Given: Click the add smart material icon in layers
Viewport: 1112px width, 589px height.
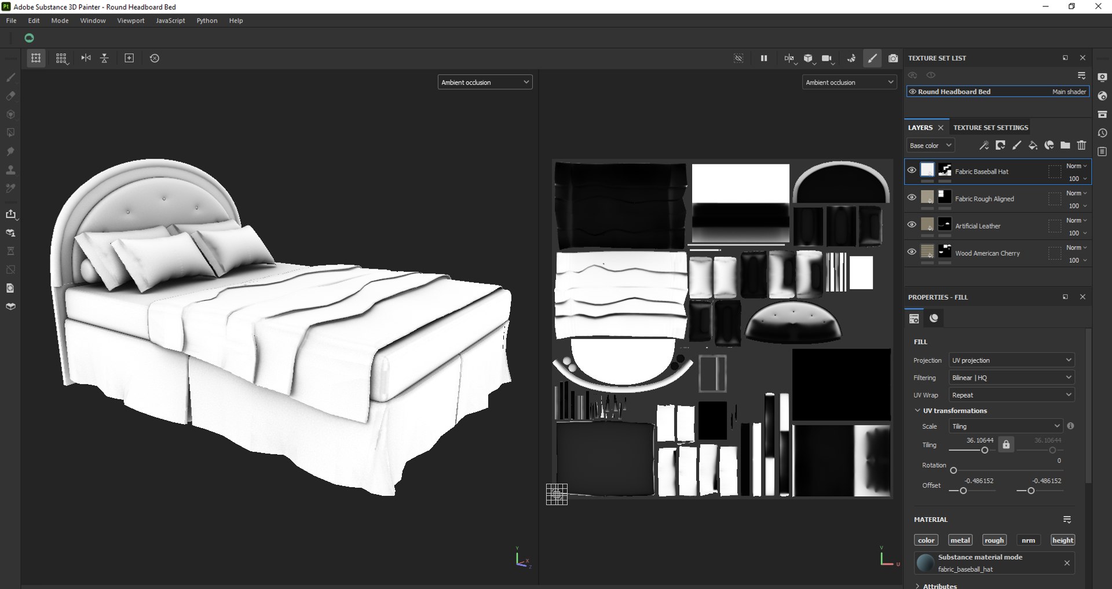Looking at the screenshot, I should pyautogui.click(x=1049, y=145).
